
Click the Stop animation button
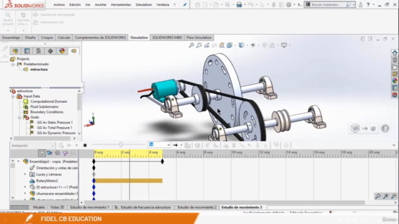(x=85, y=145)
